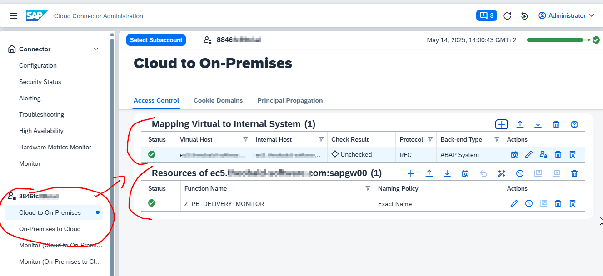Filter the Function Name column
This screenshot has width=603, height=276.
368,188
